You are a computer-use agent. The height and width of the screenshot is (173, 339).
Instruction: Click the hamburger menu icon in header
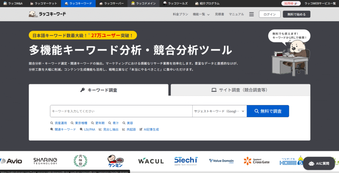(251, 14)
